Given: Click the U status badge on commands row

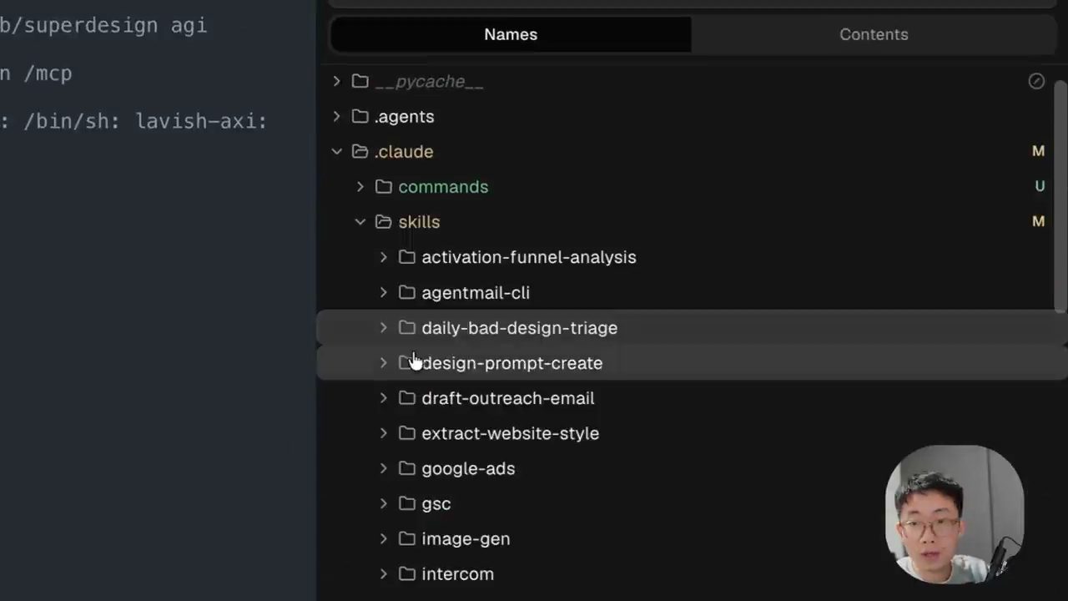Looking at the screenshot, I should click(1040, 186).
